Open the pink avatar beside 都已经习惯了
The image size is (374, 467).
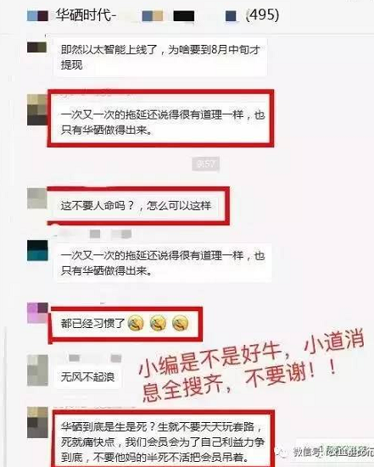click(x=37, y=313)
